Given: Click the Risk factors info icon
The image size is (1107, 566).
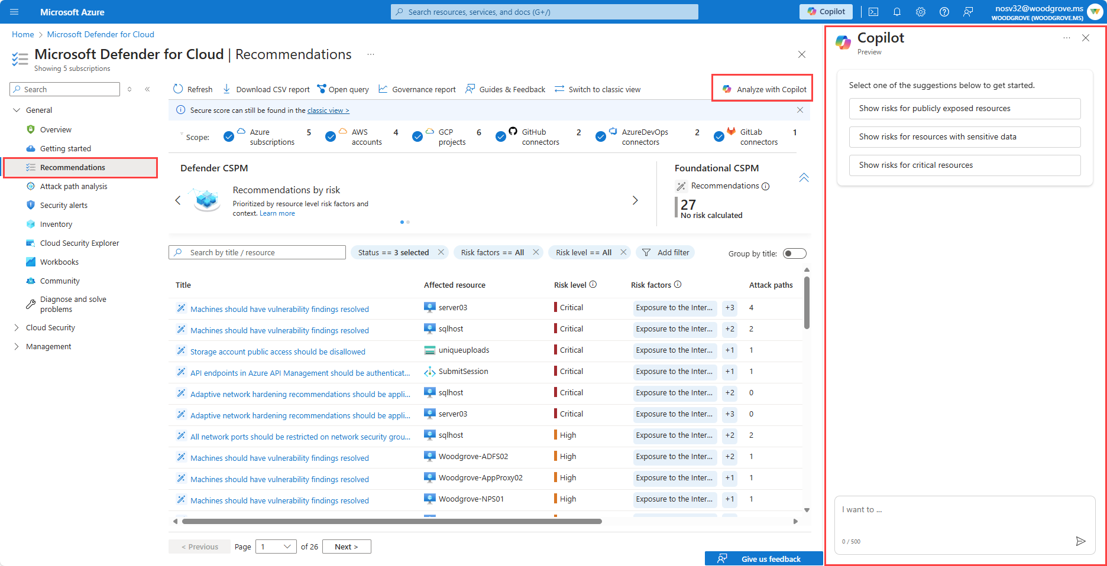Looking at the screenshot, I should pyautogui.click(x=678, y=285).
